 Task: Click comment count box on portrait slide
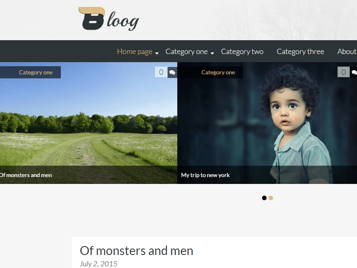click(344, 72)
